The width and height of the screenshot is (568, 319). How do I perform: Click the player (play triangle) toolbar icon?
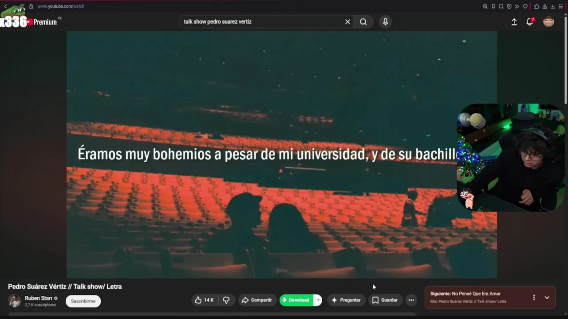pos(517,6)
